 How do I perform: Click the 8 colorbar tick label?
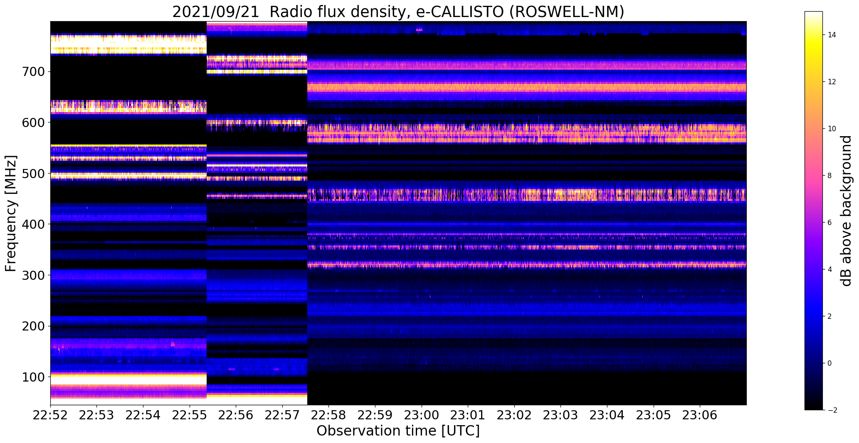(x=830, y=176)
